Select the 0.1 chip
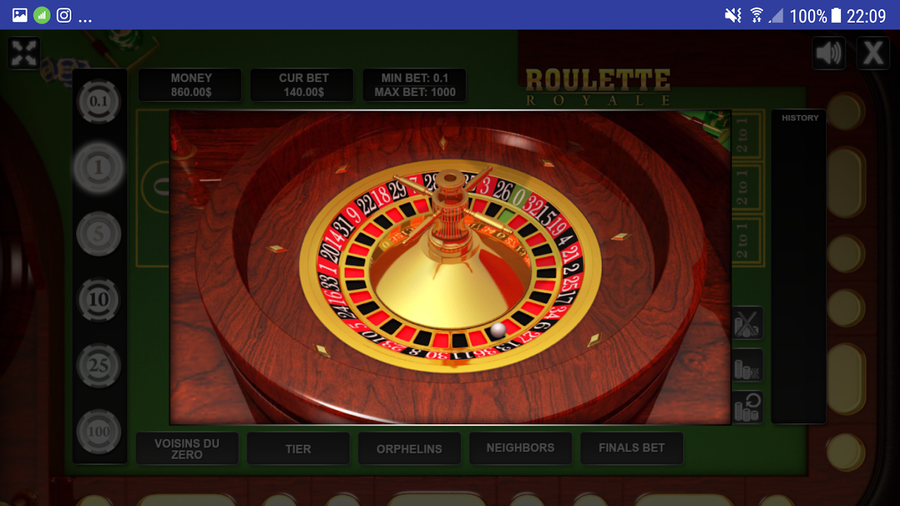Image resolution: width=900 pixels, height=506 pixels. (x=99, y=101)
